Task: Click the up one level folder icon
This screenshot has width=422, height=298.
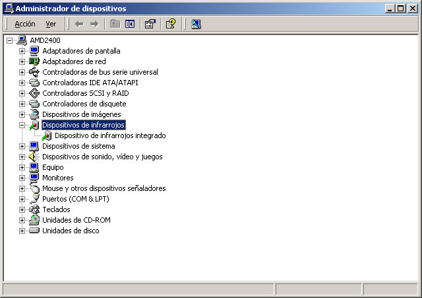Action: click(x=115, y=24)
